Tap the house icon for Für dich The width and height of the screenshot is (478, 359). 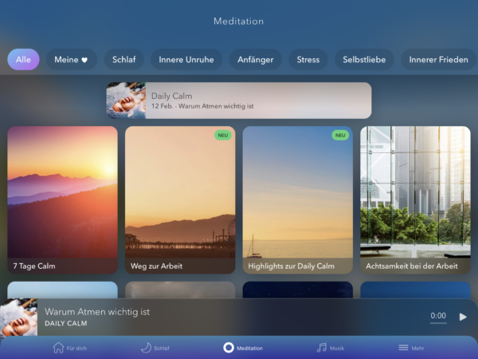coord(58,348)
